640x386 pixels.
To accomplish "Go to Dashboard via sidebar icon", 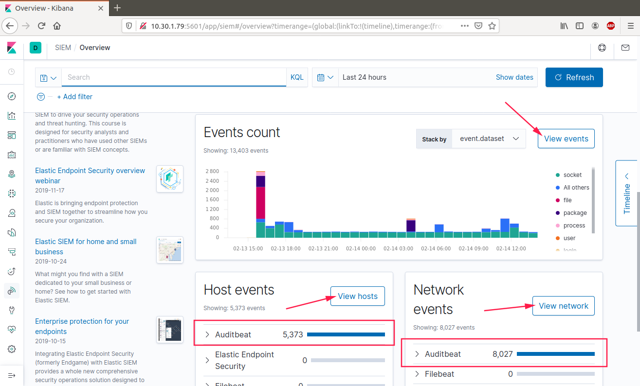I will pyautogui.click(x=12, y=135).
